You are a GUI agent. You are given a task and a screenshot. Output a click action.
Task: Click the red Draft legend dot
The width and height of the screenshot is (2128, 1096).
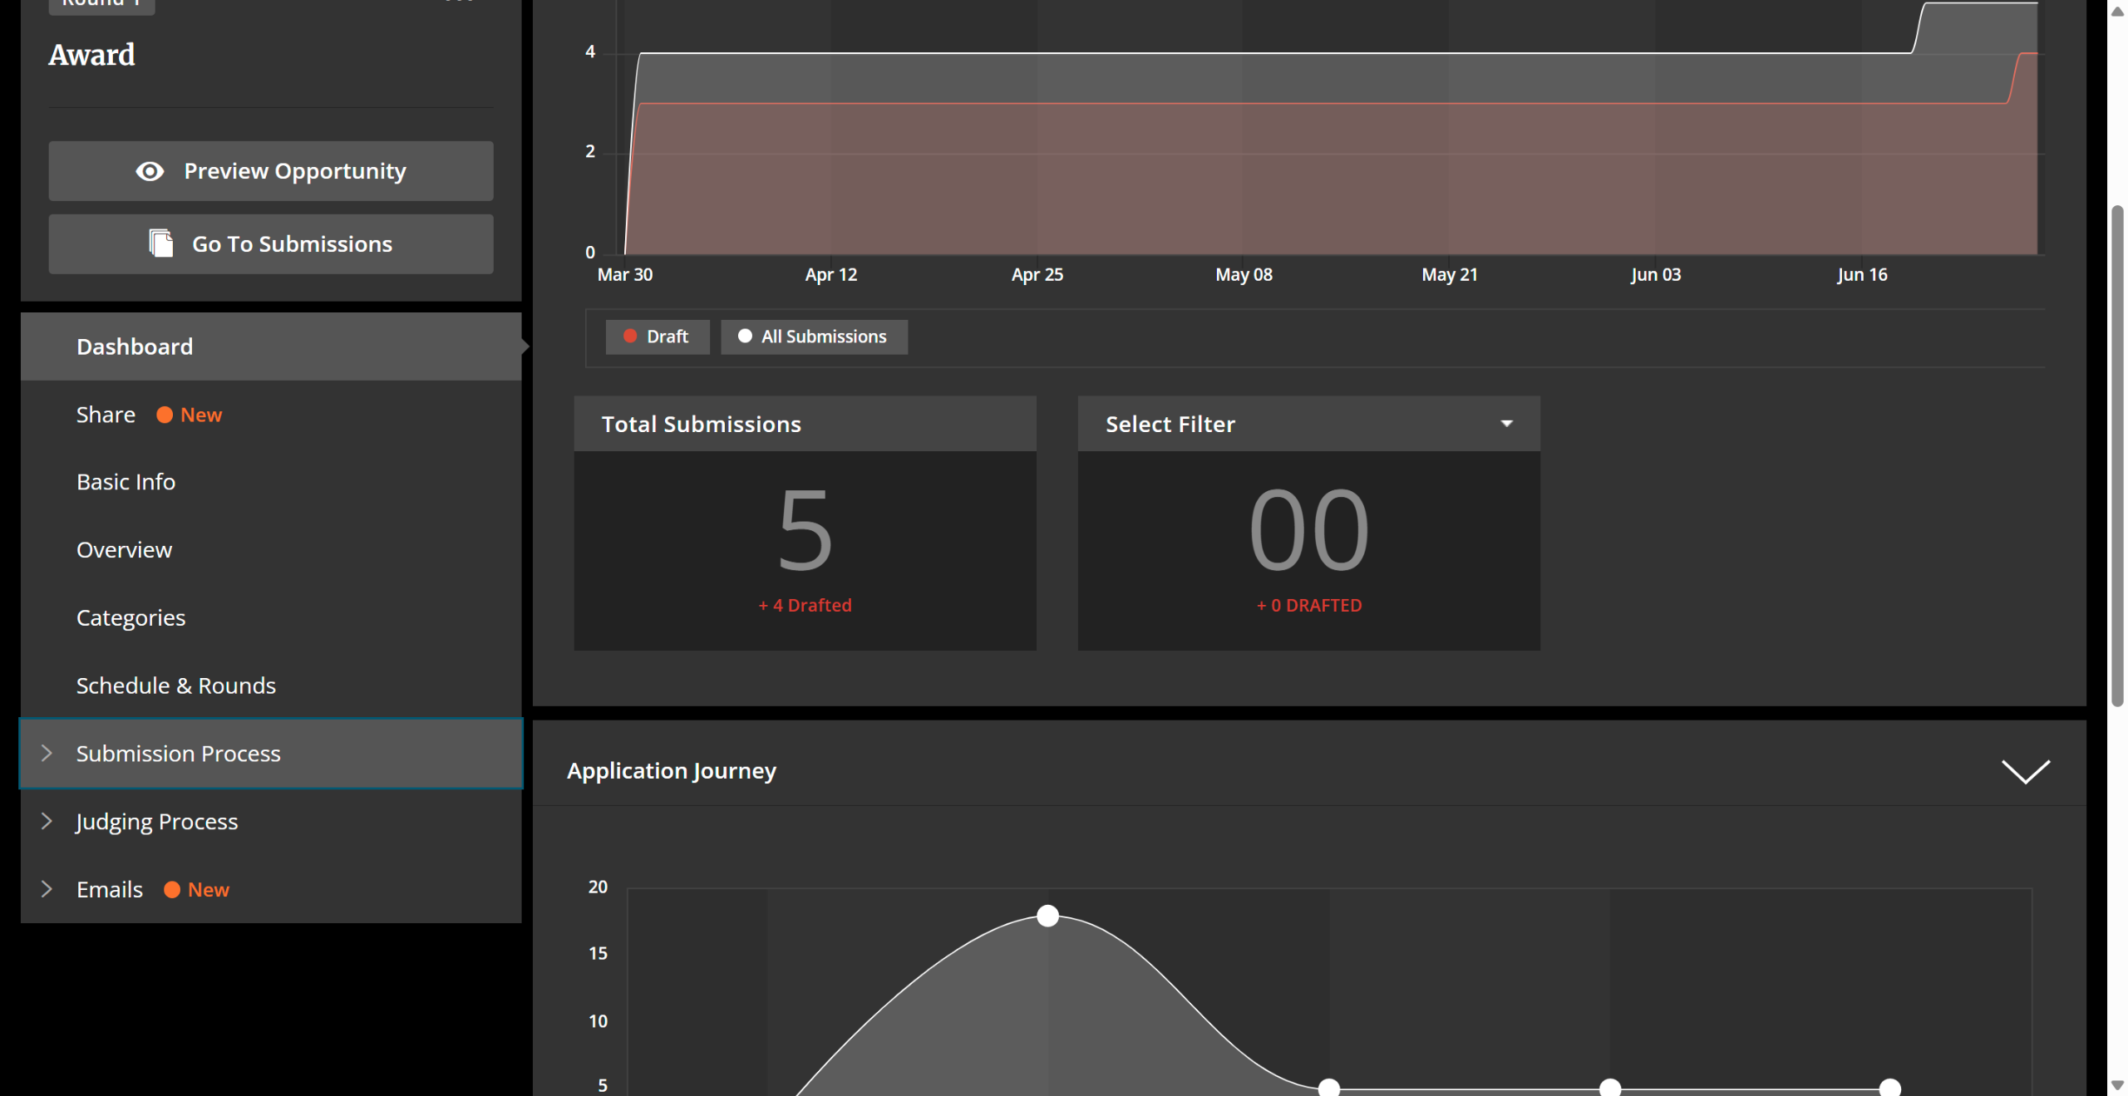[630, 337]
